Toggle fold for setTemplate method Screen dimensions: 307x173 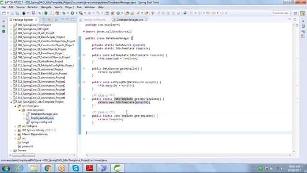pos(84,55)
